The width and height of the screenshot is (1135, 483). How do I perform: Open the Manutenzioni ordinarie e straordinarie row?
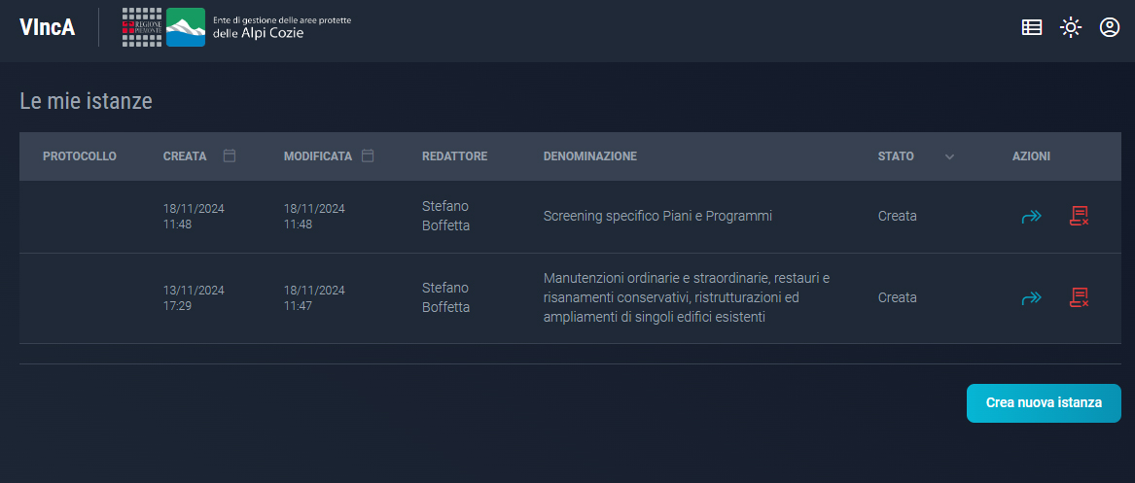(687, 298)
